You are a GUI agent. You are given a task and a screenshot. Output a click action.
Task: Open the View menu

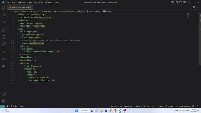pos(30,2)
